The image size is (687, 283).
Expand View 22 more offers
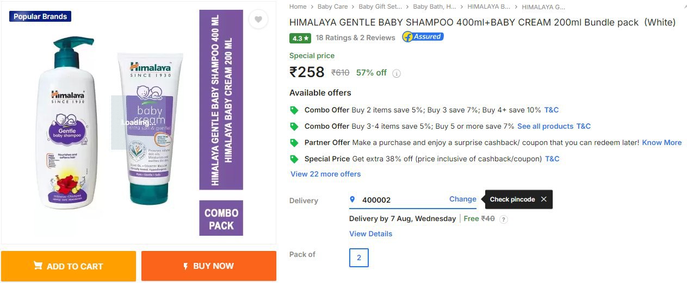(325, 174)
